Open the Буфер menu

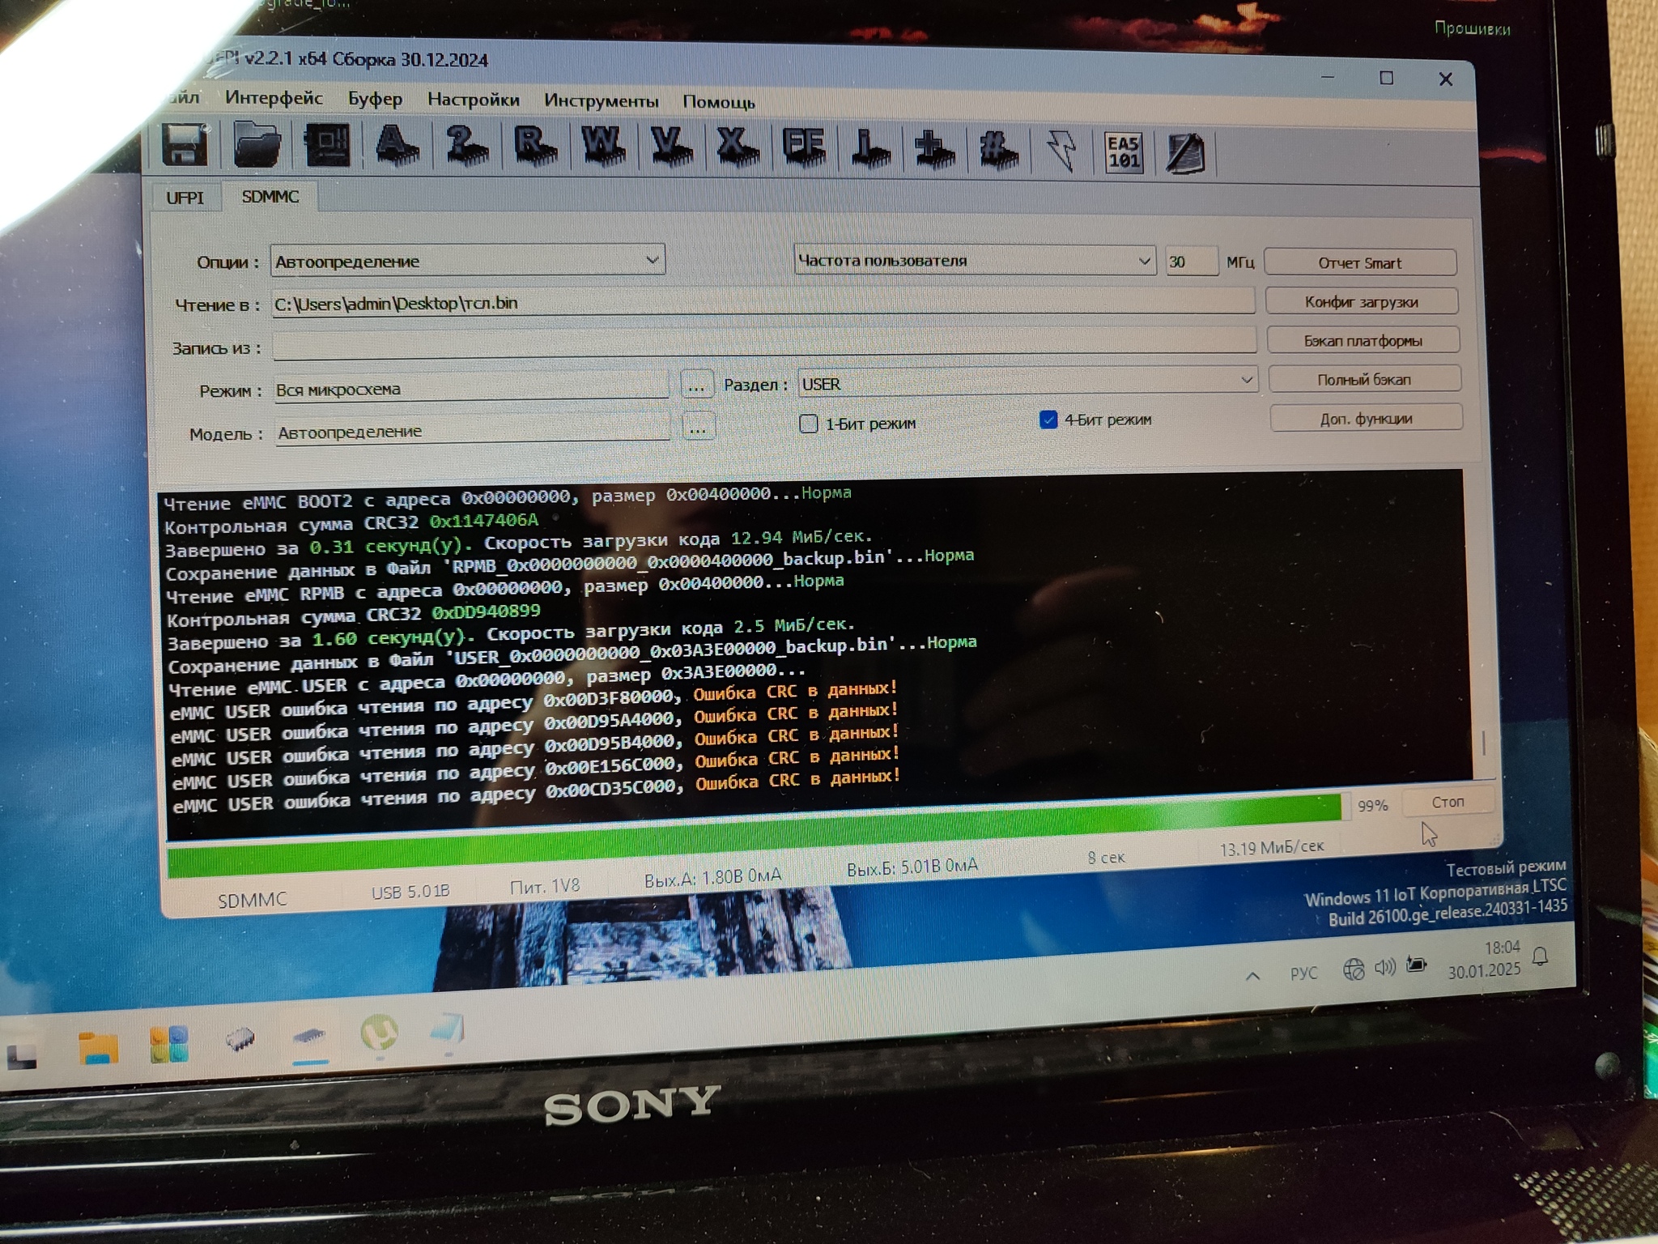point(375,99)
